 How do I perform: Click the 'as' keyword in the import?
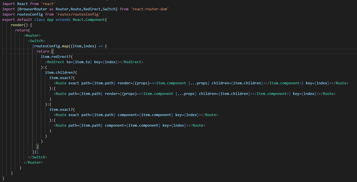click(x=52, y=9)
